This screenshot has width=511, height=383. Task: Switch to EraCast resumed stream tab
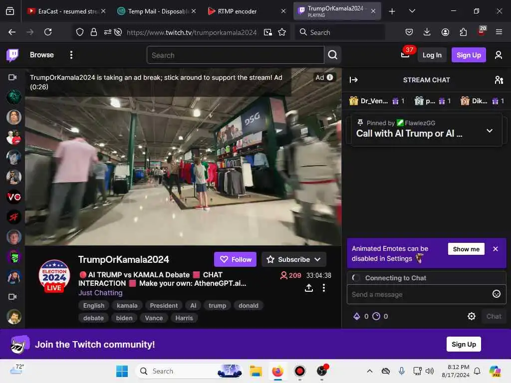[66, 11]
